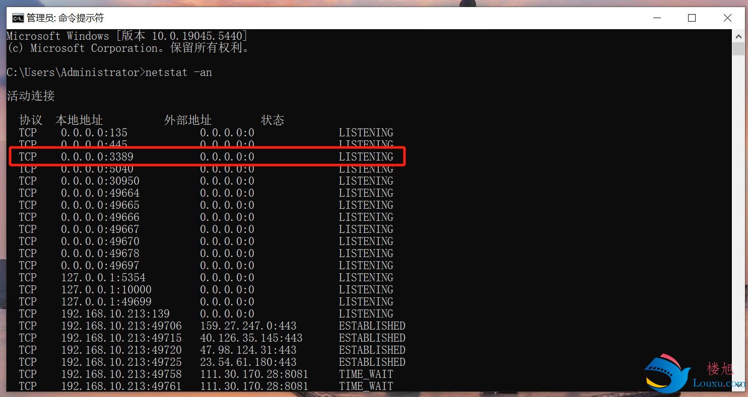Click the 协议 column header
Viewport: 748px width, 397px height.
[31, 120]
